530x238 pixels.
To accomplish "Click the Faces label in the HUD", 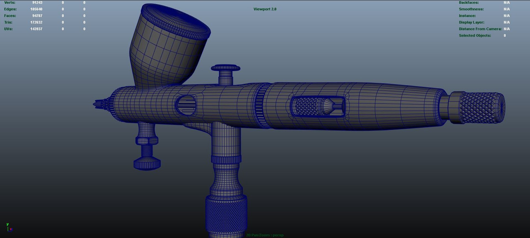I will point(10,16).
